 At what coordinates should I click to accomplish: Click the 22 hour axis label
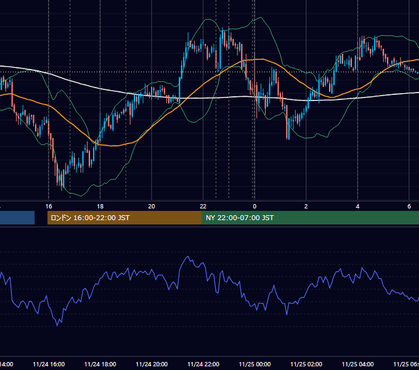(x=203, y=206)
